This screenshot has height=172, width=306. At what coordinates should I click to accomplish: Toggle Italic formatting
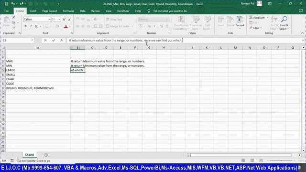click(31, 26)
